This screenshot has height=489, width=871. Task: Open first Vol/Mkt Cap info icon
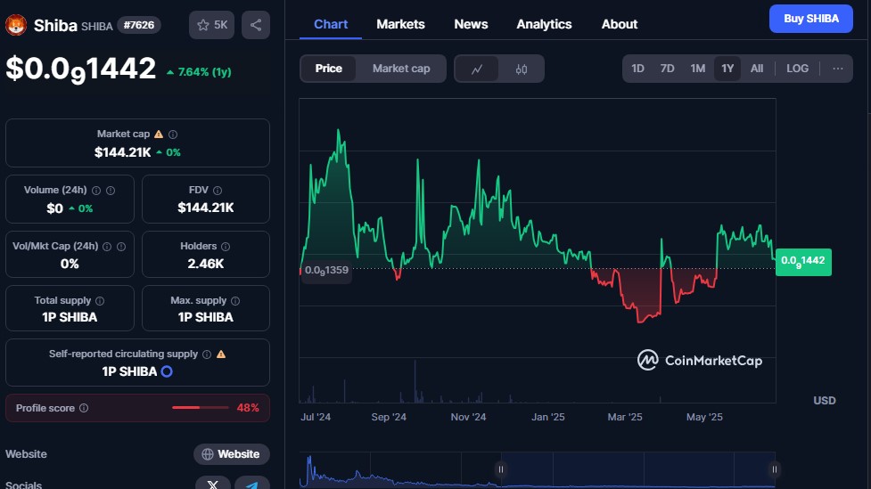(x=107, y=247)
